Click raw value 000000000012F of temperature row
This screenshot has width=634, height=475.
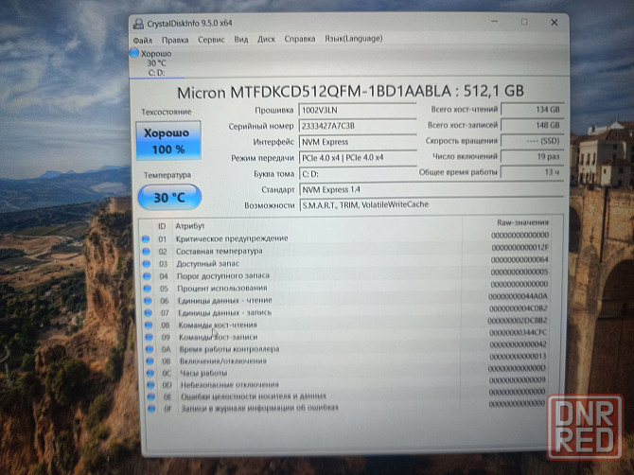point(520,247)
